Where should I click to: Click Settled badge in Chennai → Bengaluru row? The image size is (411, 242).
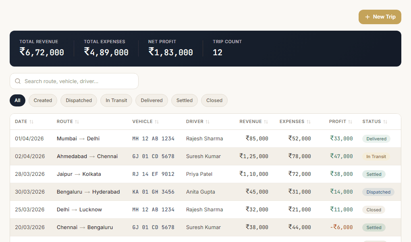tap(374, 227)
